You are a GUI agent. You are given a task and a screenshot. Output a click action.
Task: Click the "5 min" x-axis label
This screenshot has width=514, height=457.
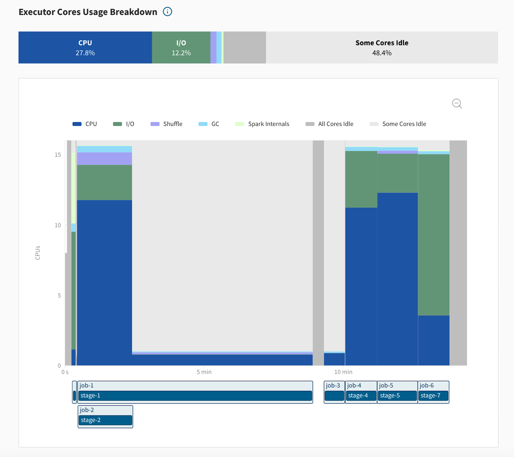204,372
